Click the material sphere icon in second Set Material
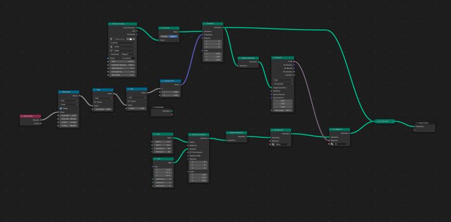This screenshot has height=222, width=451. (332, 144)
